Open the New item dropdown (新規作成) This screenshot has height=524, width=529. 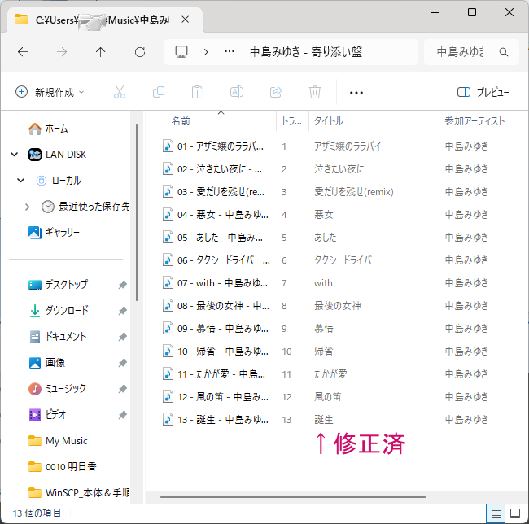[50, 92]
